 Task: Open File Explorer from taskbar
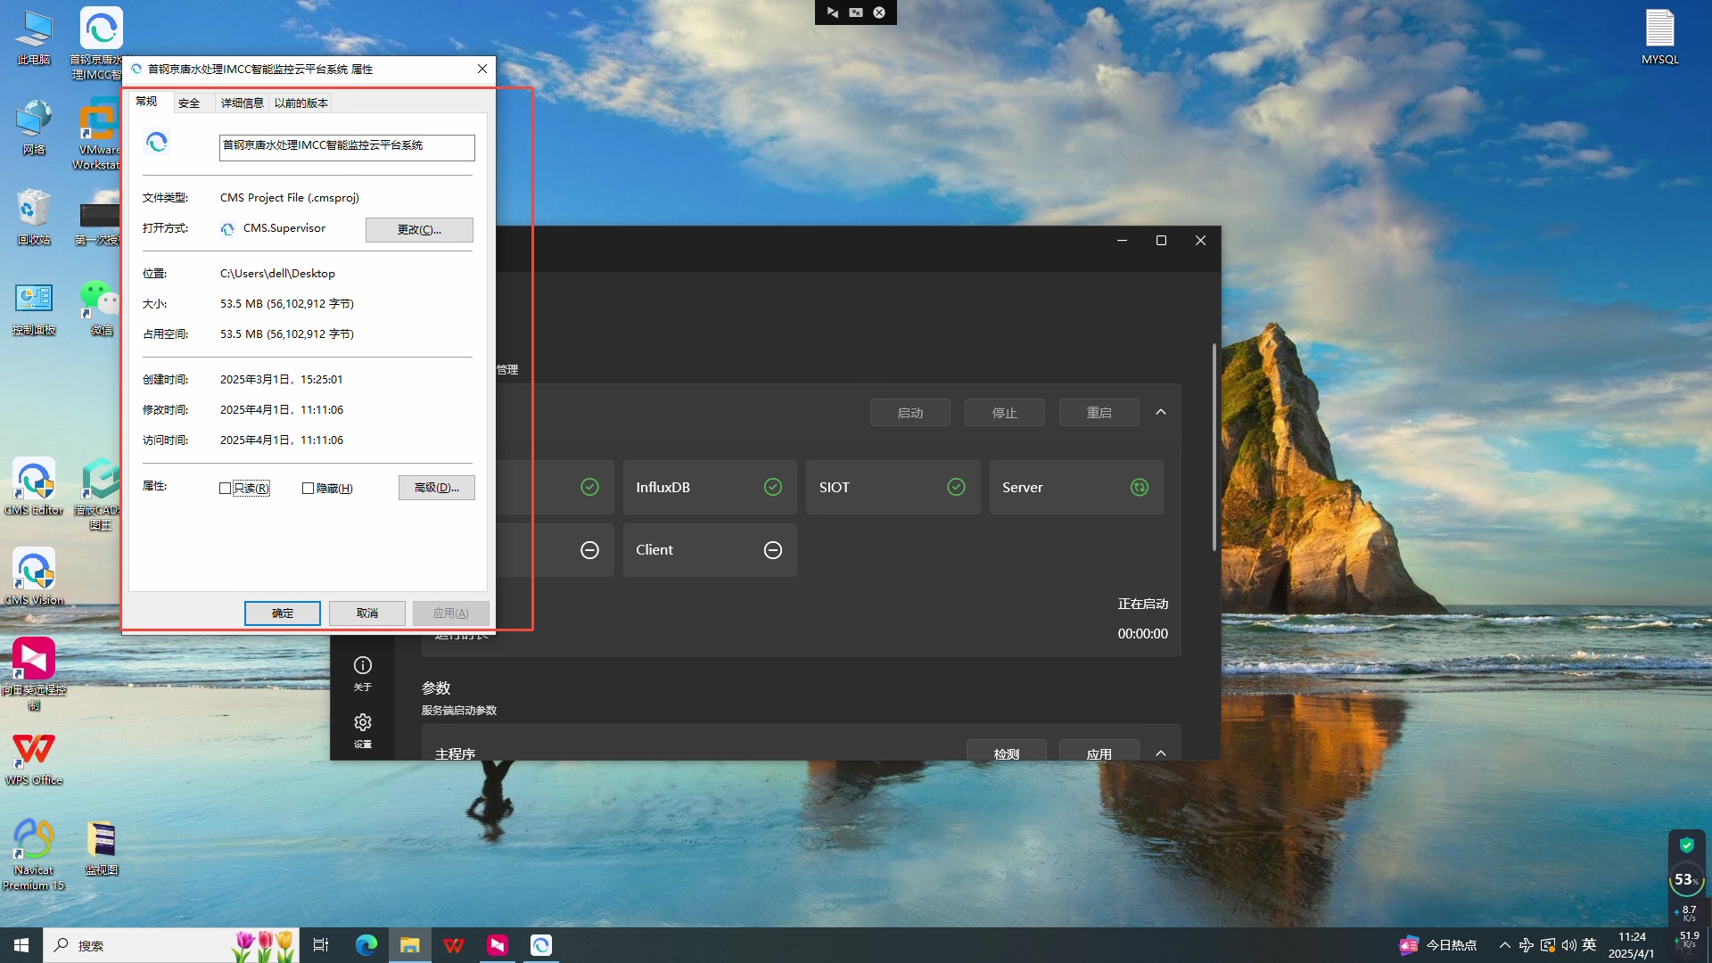(x=409, y=945)
